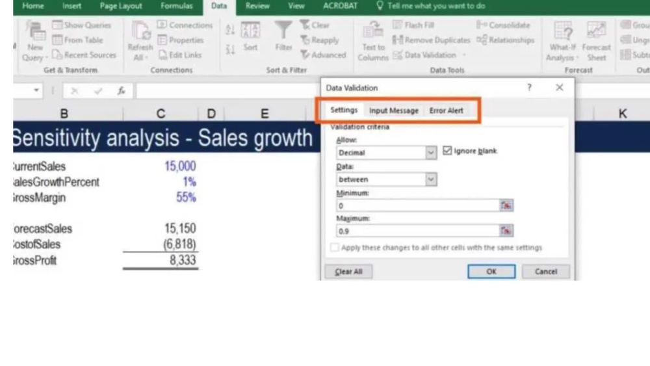Screen dimensions: 650x366
Task: Open Recent Sources
Action: tap(84, 55)
